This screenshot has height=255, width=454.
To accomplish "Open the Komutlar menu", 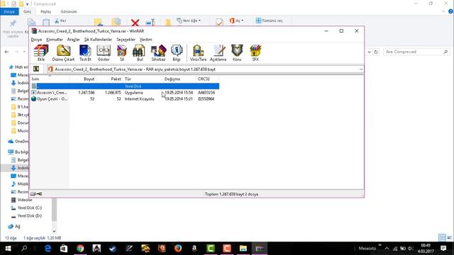I will [x=55, y=40].
